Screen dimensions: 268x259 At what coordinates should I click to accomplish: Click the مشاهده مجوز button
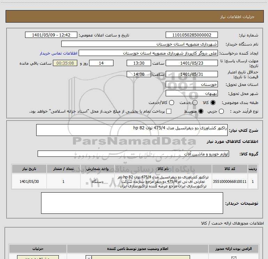pyautogui.click(x=38, y=257)
